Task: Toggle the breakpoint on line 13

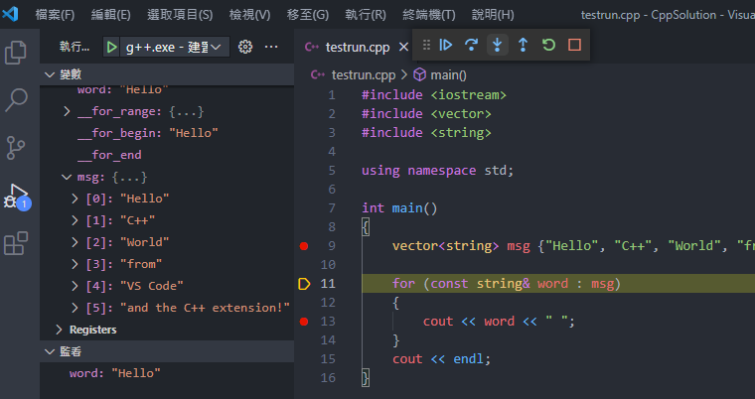Action: coord(304,322)
